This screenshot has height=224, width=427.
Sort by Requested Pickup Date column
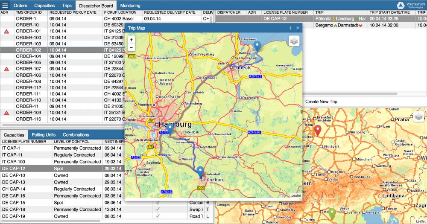(x=73, y=12)
